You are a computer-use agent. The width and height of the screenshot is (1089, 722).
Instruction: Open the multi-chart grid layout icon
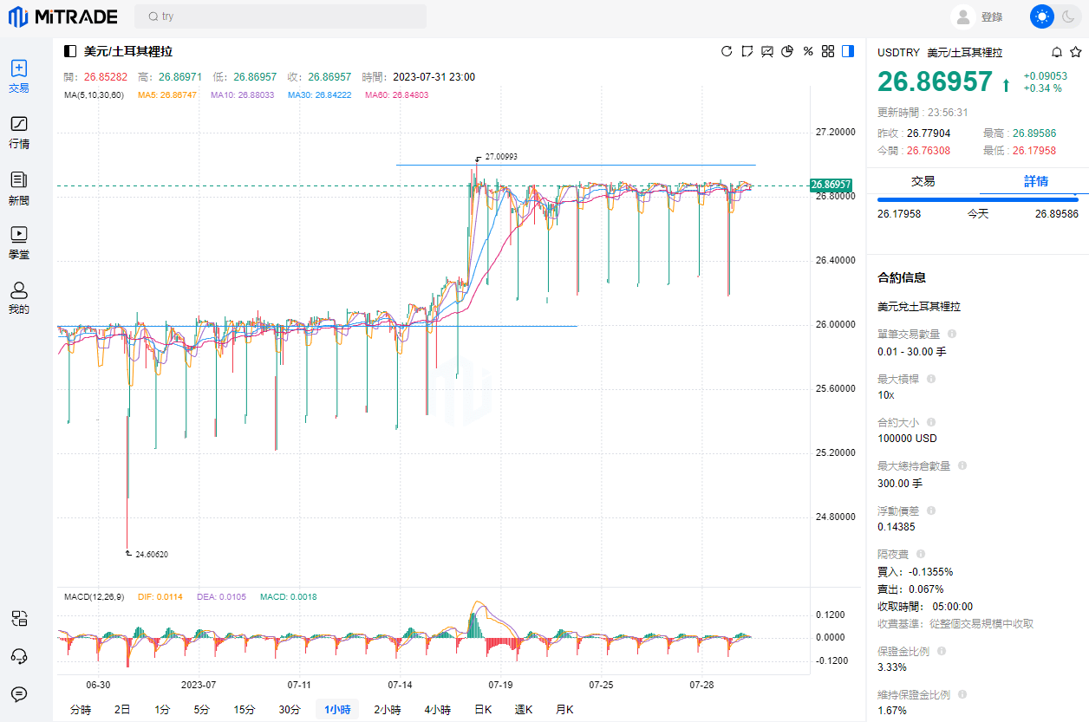(828, 51)
